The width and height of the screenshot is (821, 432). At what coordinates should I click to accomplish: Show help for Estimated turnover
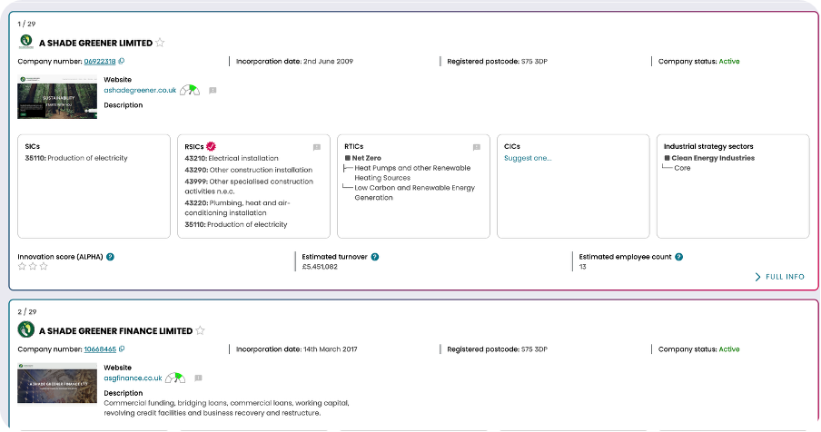[x=375, y=257]
